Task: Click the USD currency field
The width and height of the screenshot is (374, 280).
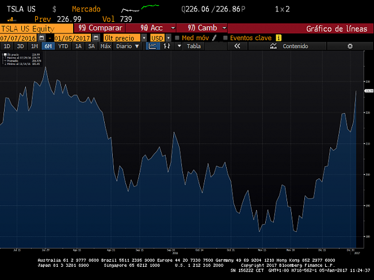Action: pyautogui.click(x=157, y=38)
